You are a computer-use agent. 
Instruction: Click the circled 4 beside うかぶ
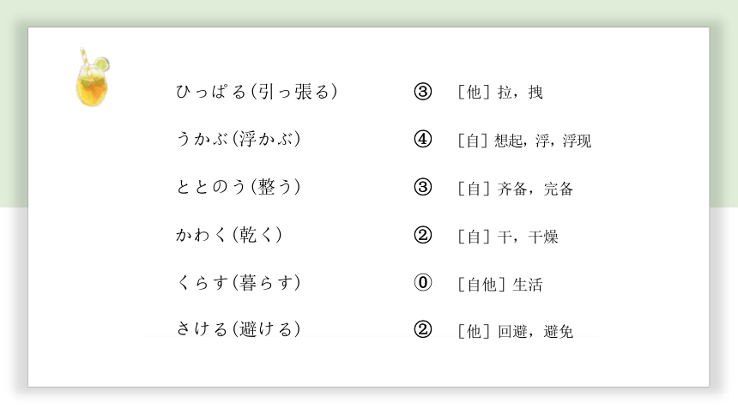pos(423,139)
